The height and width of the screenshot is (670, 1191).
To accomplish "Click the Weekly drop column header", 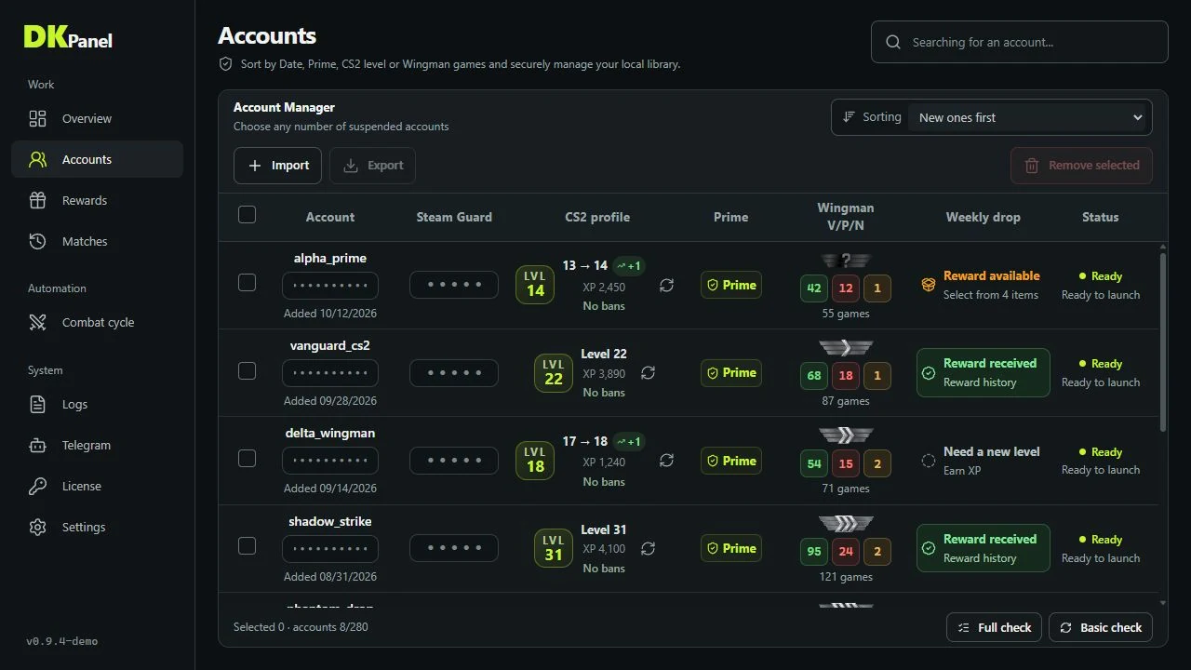I will [983, 217].
